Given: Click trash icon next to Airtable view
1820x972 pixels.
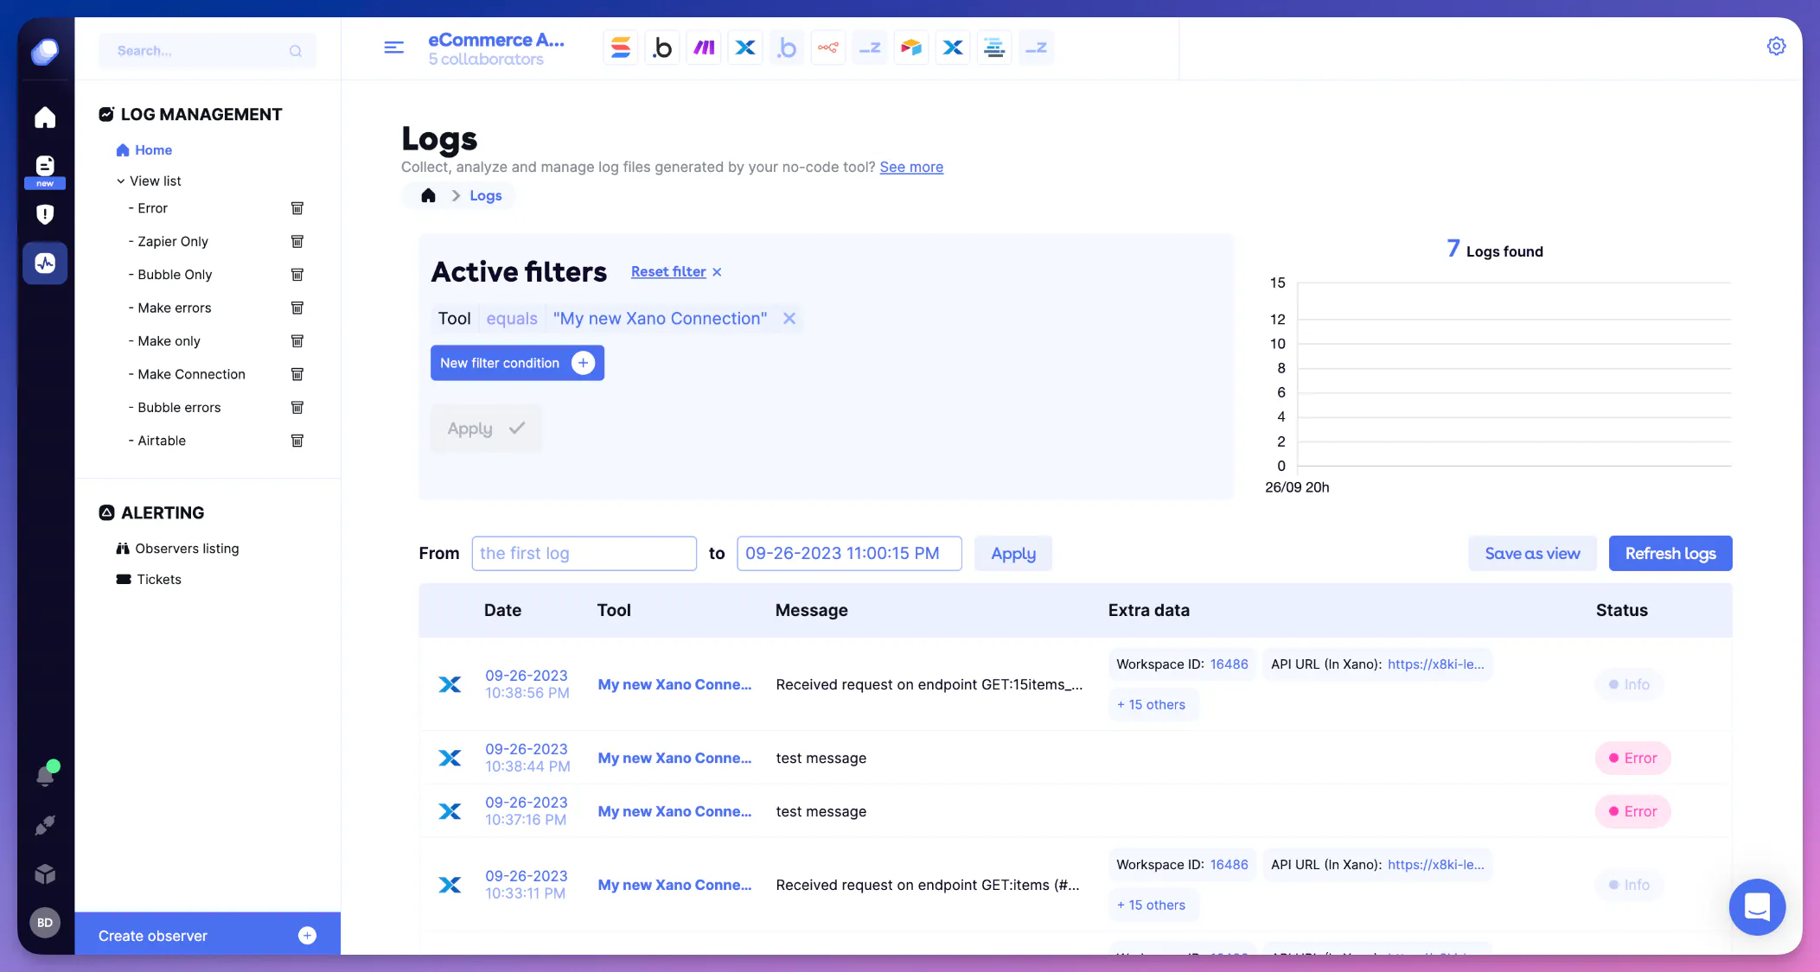Looking at the screenshot, I should 297,441.
